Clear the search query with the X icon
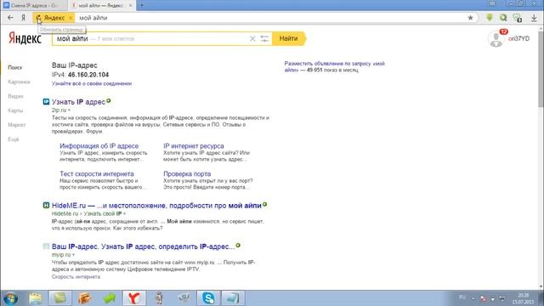The width and height of the screenshot is (544, 306). (252, 39)
